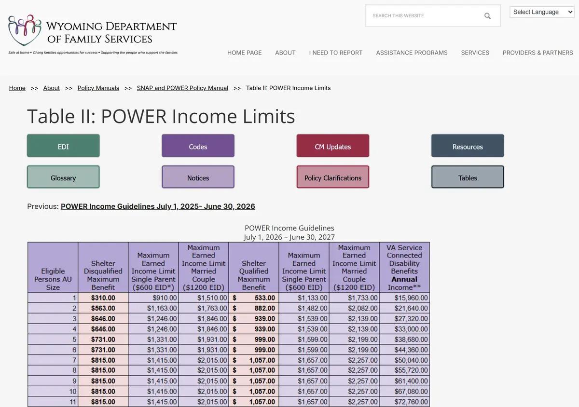
Task: Select the $1,482.00 cell
Action: (x=304, y=308)
